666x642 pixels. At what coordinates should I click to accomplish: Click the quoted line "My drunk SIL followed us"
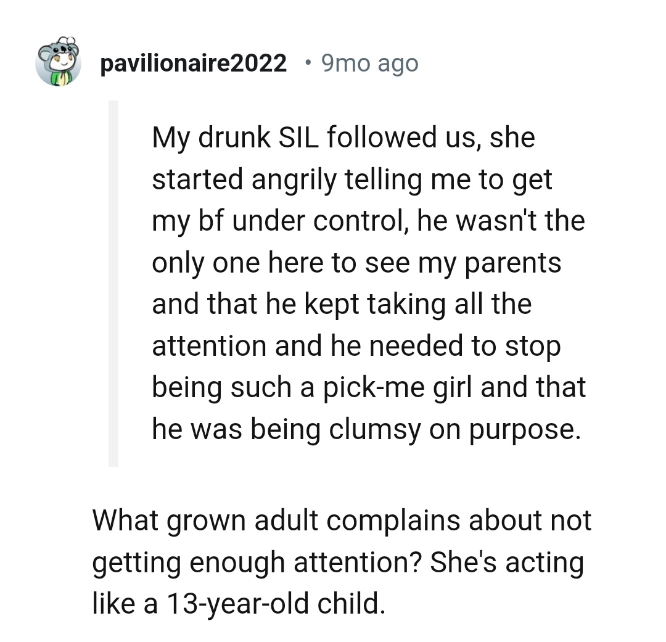(343, 138)
